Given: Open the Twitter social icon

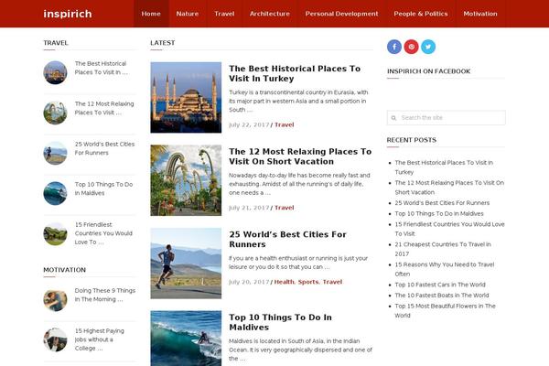Looking at the screenshot, I should click(428, 47).
